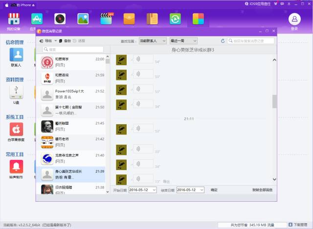313x229 pixels.
Task: Click the 和君商学 red circular avatar
Action: (x=47, y=62)
